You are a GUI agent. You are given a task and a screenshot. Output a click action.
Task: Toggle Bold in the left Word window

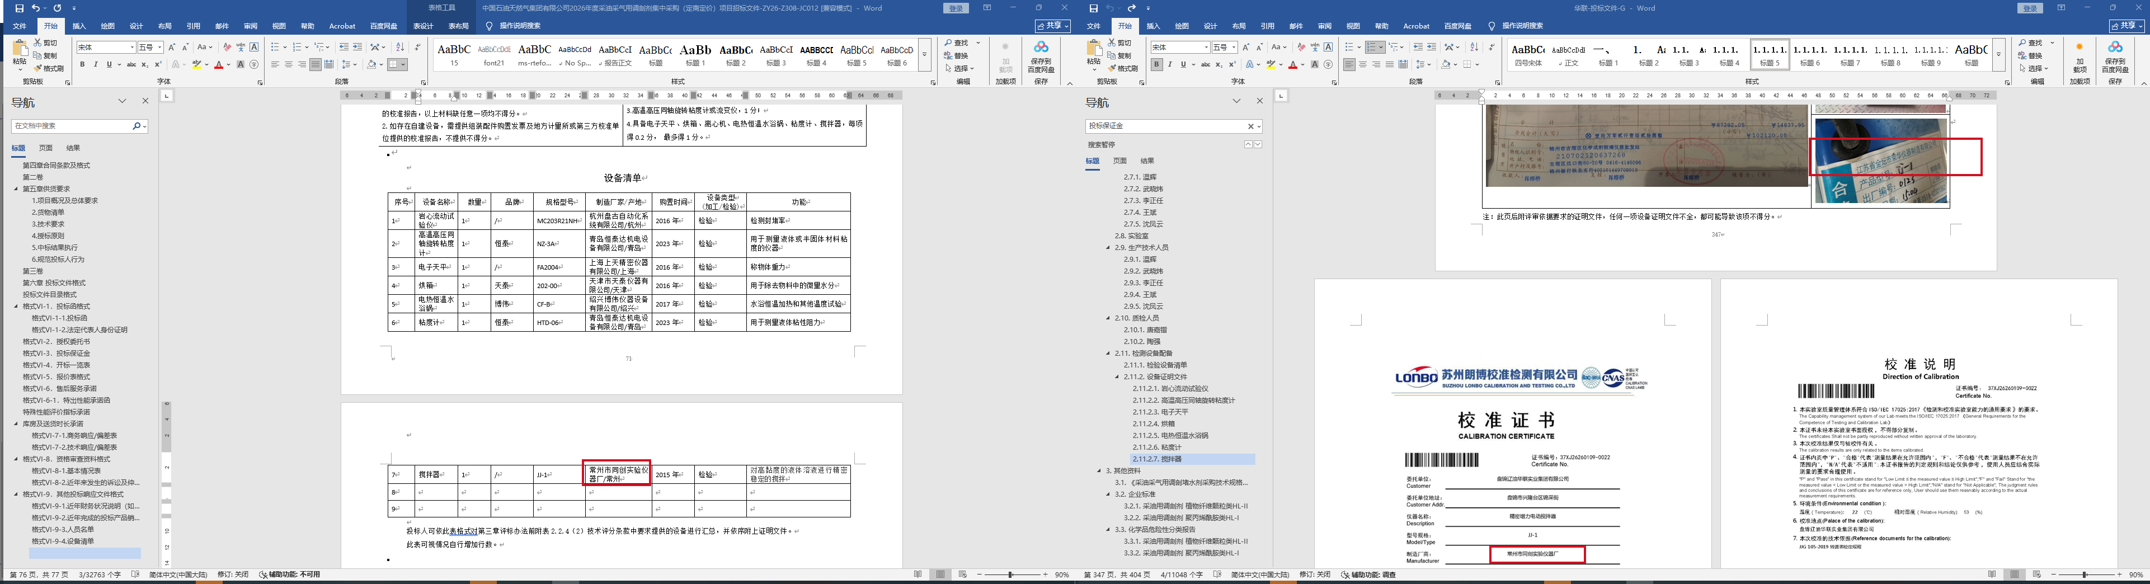[x=83, y=64]
